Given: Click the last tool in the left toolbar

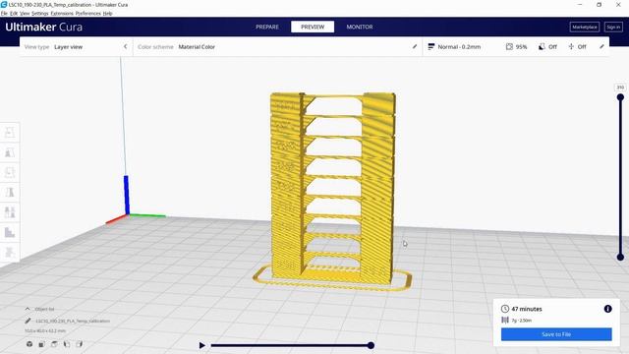Looking at the screenshot, I should [10, 253].
